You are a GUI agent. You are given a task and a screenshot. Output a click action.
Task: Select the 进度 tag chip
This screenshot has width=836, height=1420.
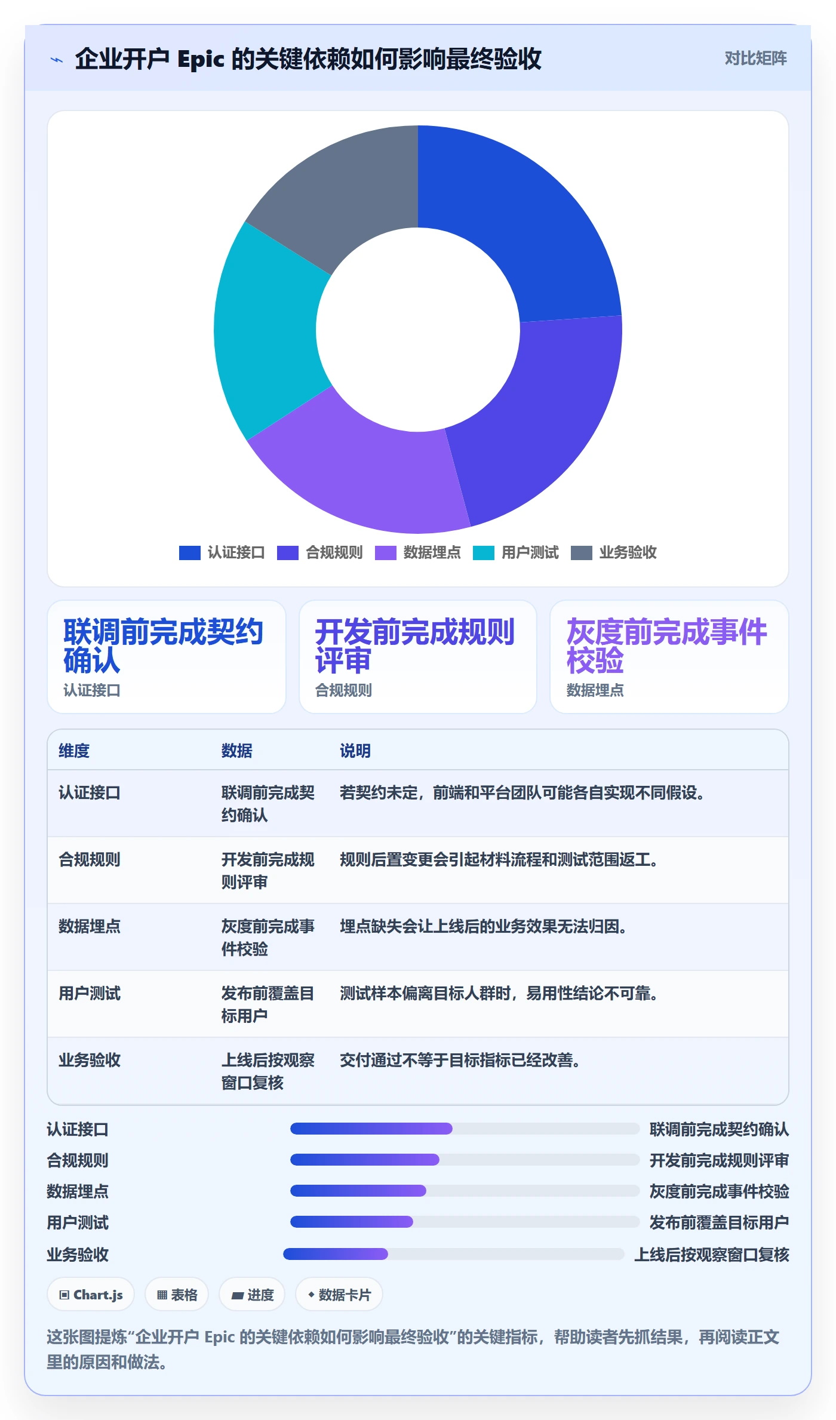click(252, 1295)
